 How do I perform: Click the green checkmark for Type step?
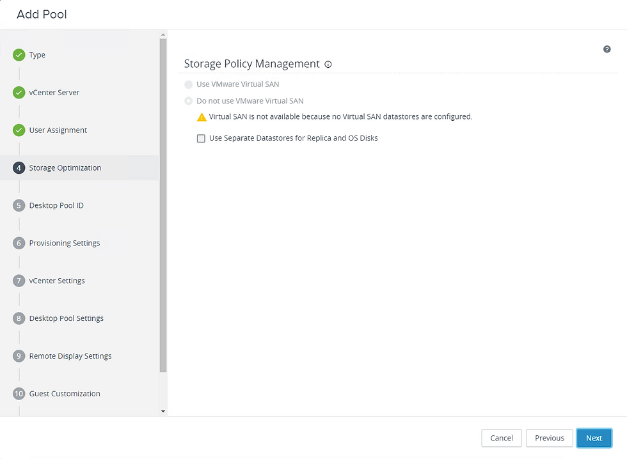[x=19, y=55]
